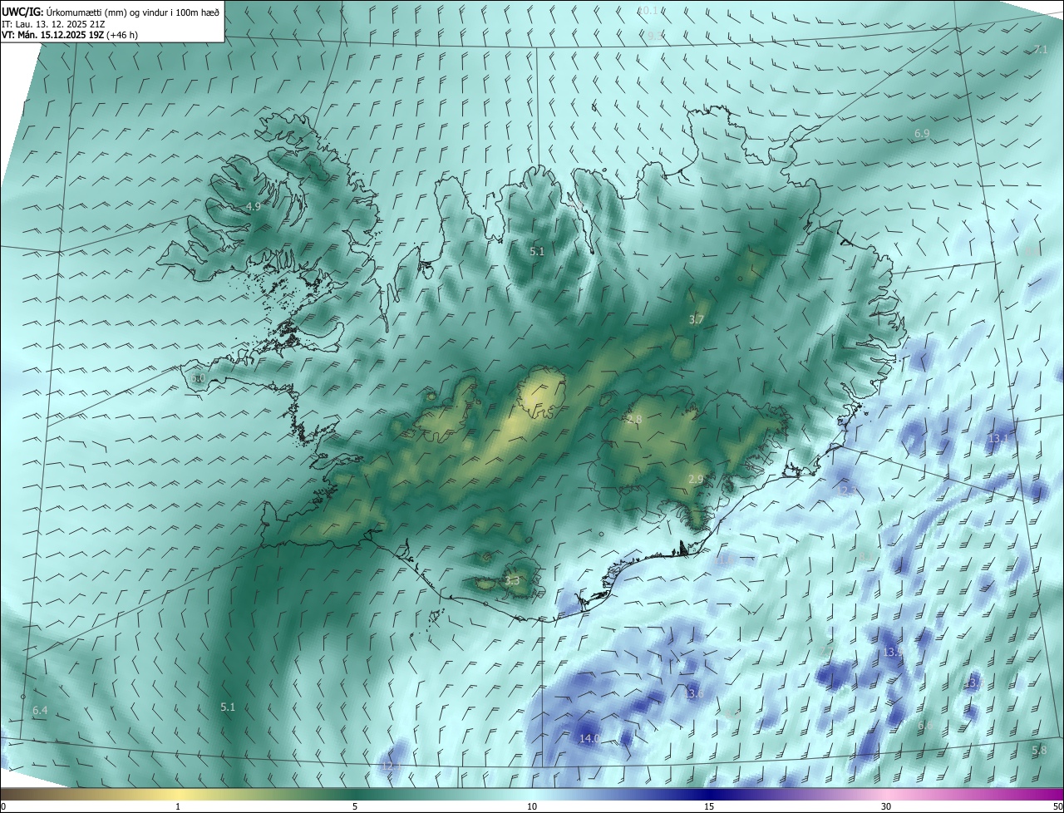Click the 0 tick label on color scale
The height and width of the screenshot is (813, 1064).
pos(3,807)
